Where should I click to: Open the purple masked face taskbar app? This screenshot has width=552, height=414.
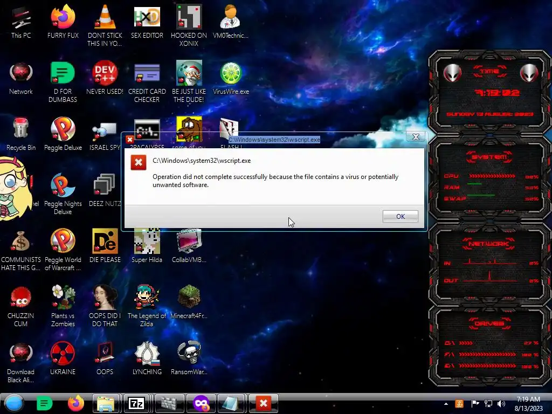pos(201,403)
